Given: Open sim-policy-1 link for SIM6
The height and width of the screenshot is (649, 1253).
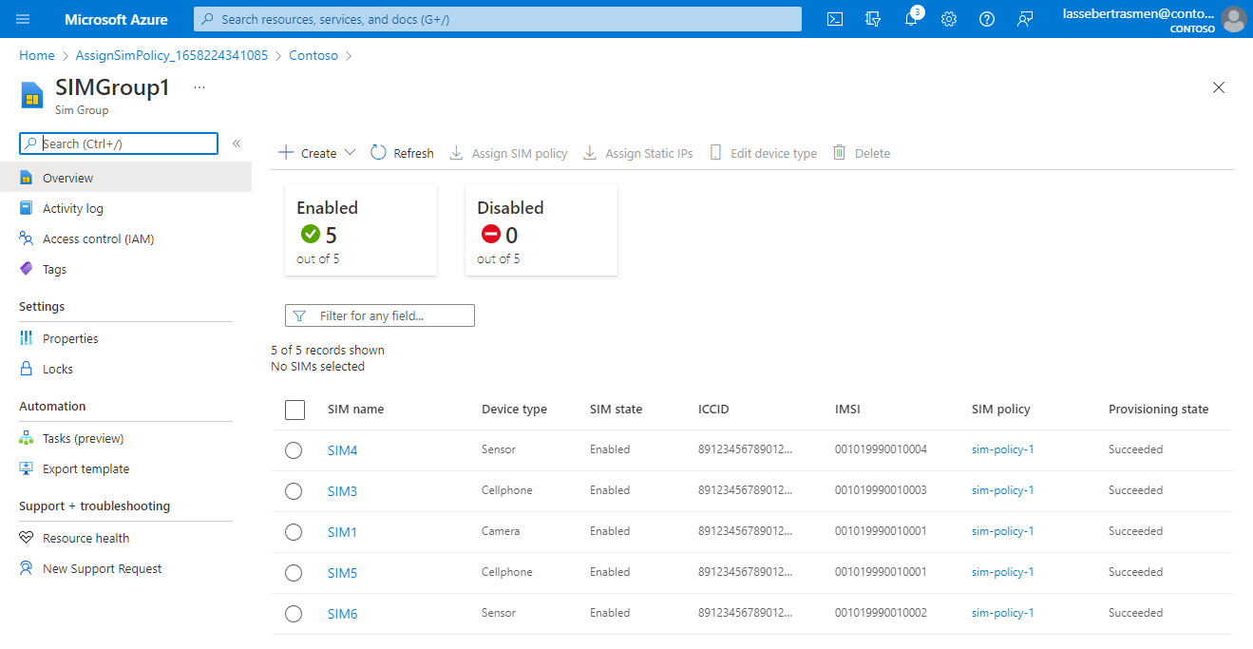Looking at the screenshot, I should (x=1002, y=613).
